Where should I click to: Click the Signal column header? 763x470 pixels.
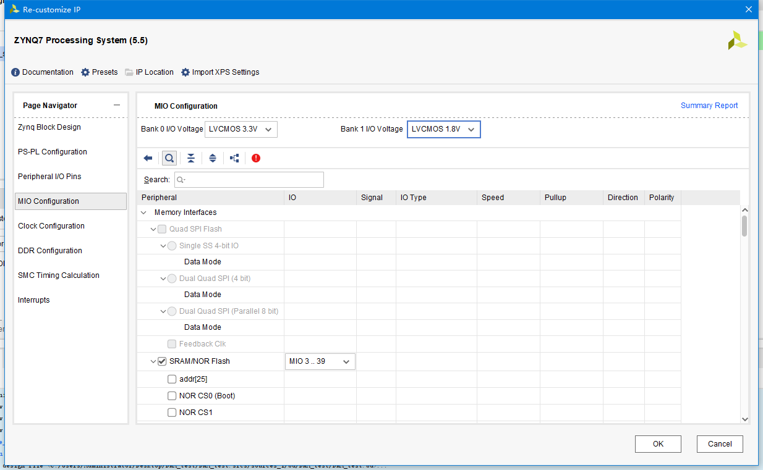point(377,198)
